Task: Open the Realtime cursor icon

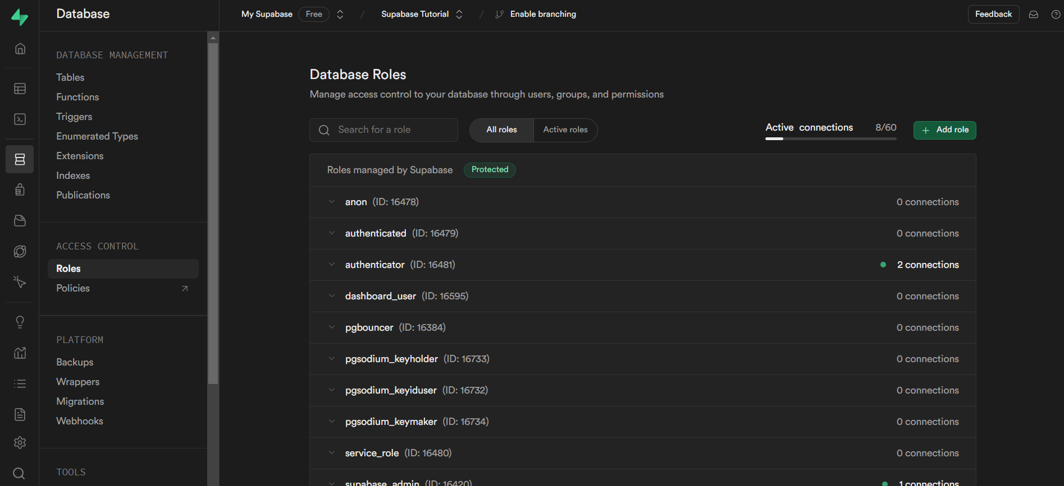Action: pyautogui.click(x=20, y=281)
